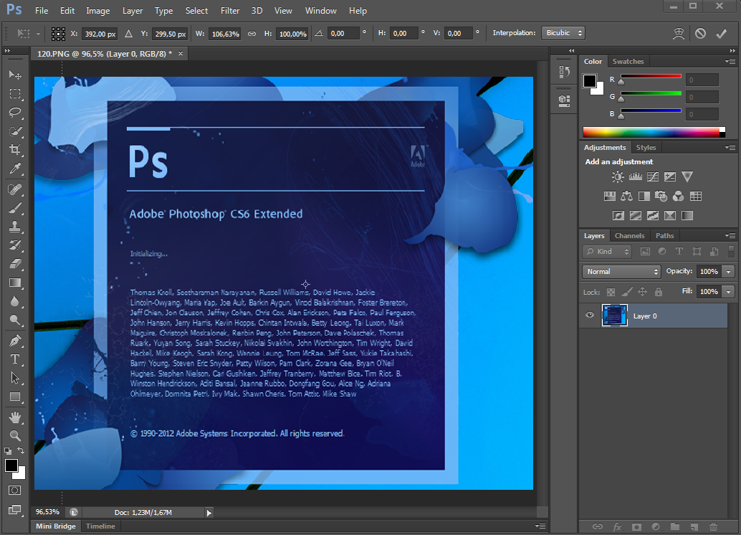Select the Dodge tool
This screenshot has height=535, width=741.
pyautogui.click(x=15, y=321)
